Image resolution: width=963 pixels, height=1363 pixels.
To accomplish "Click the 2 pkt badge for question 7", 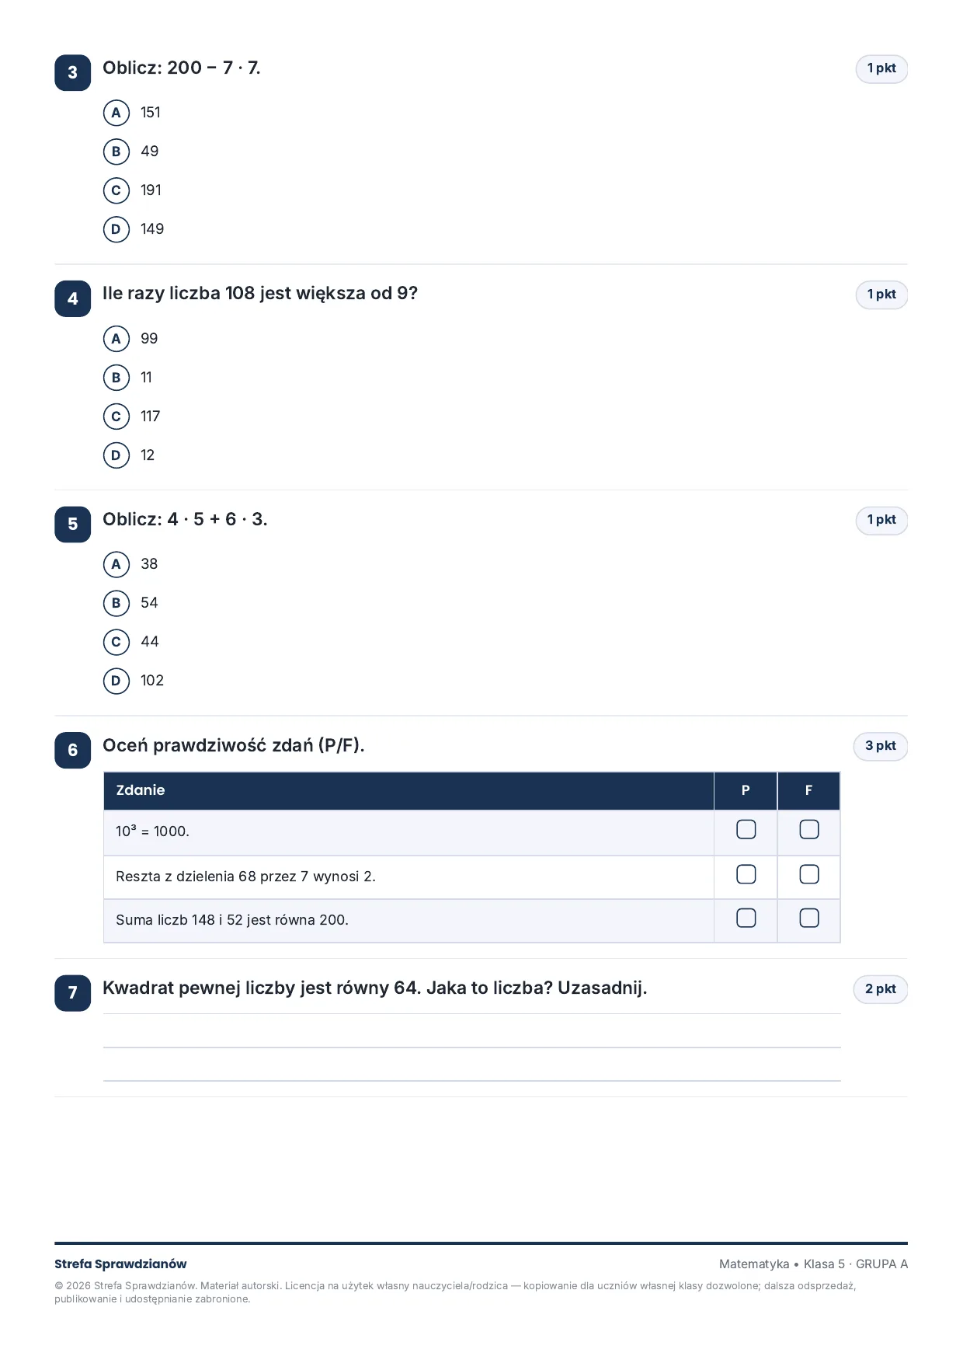I will click(x=881, y=989).
